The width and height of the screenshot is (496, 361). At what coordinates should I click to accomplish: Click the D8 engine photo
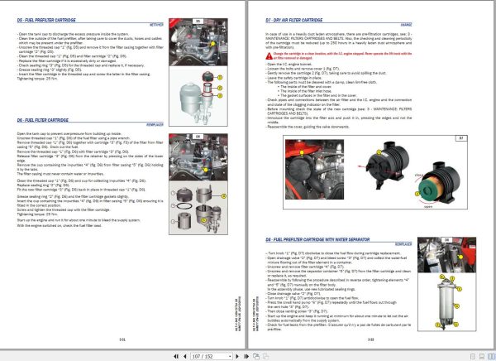pyautogui.click(x=446, y=255)
